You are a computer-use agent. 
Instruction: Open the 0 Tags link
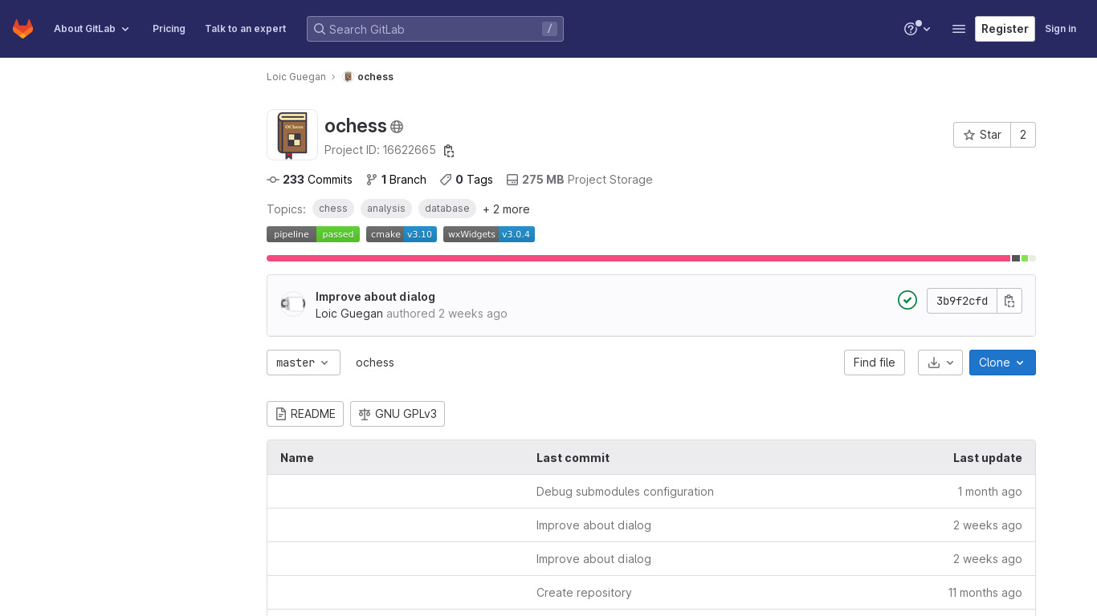click(x=466, y=180)
